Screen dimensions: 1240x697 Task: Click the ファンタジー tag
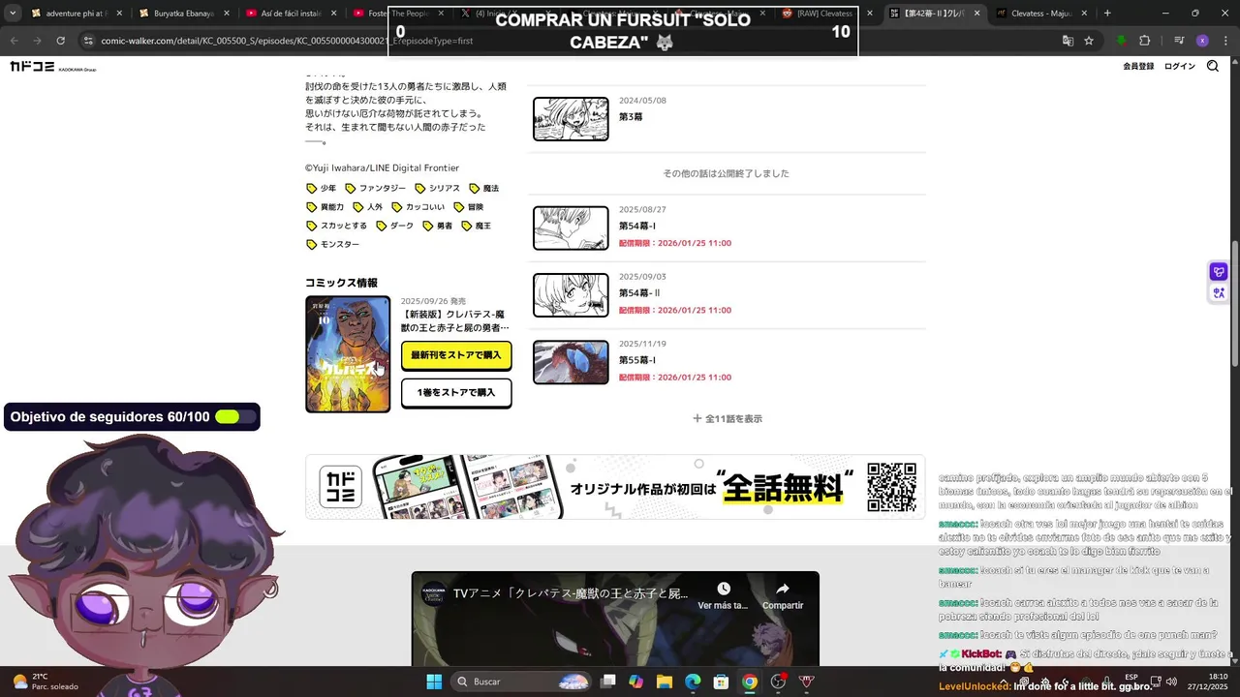(375, 189)
